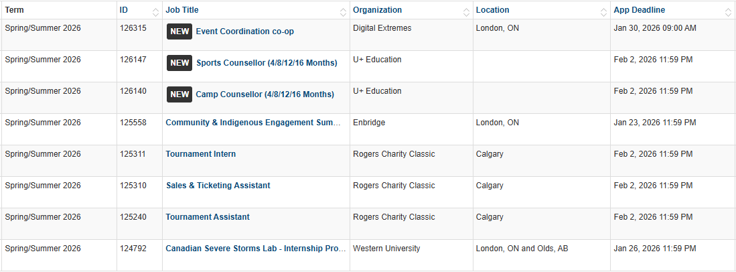The width and height of the screenshot is (736, 272).
Task: Click sort arrows icon in Organization column
Action: pyautogui.click(x=466, y=11)
